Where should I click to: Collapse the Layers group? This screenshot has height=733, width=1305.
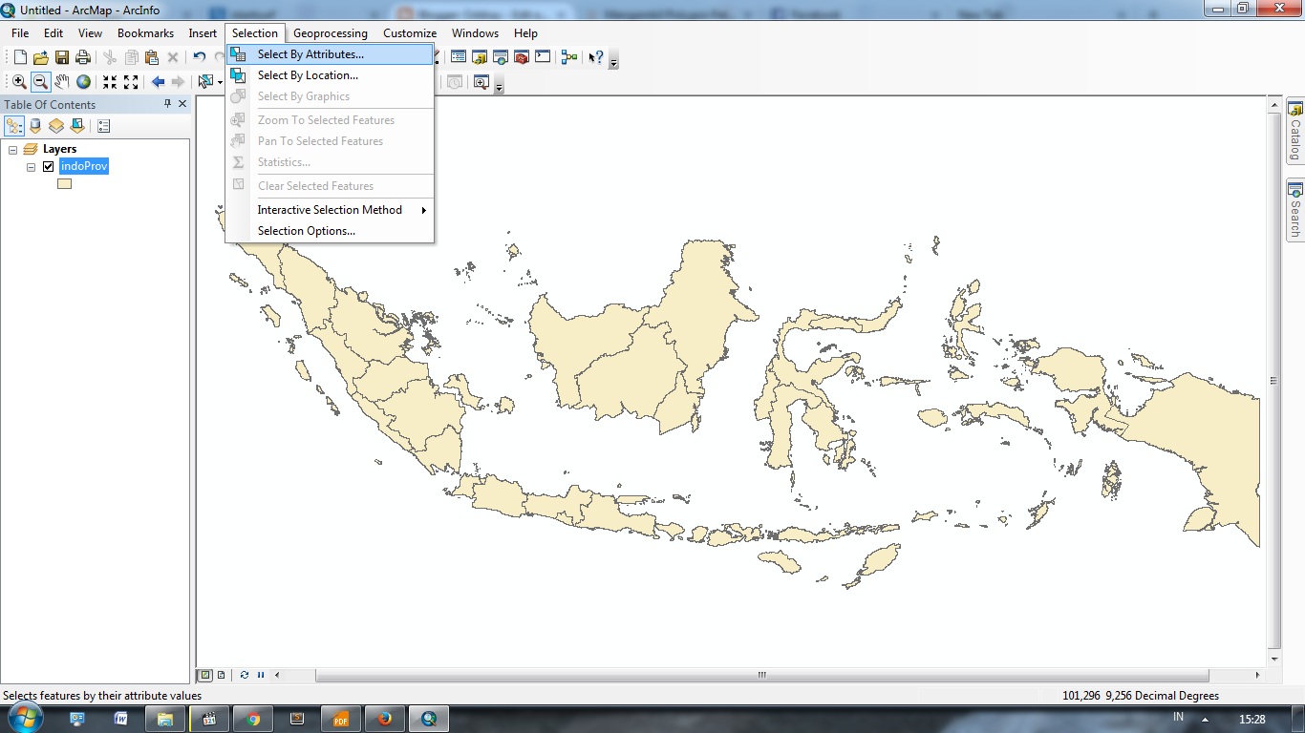(13, 149)
